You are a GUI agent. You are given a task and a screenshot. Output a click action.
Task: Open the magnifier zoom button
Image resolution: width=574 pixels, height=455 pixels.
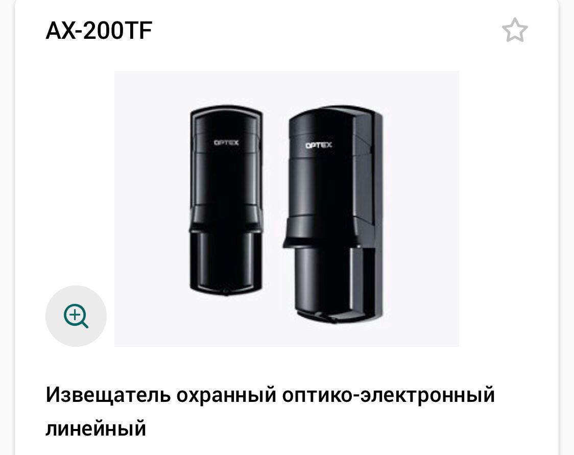[x=76, y=316]
